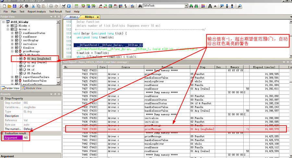Image resolution: width=292 pixels, height=158 pixels.
Task: Click the Copy toolbar icon
Action: tap(38, 6)
